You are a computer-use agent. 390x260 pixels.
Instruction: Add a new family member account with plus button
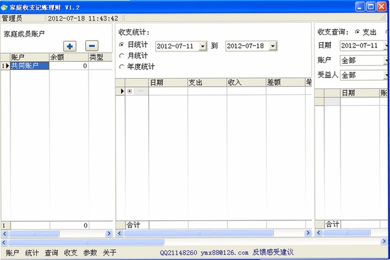coord(70,46)
